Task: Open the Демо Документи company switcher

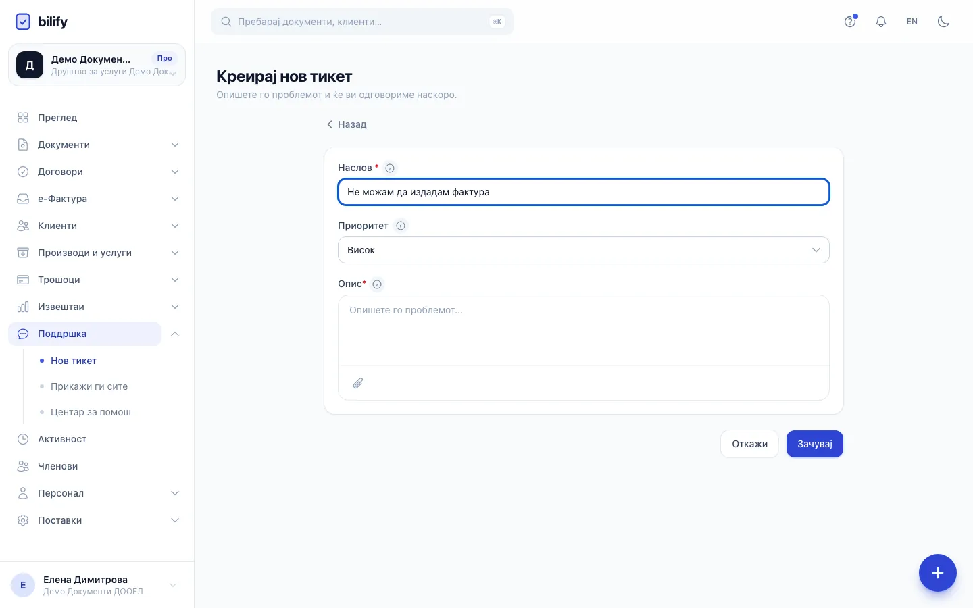Action: (x=97, y=65)
